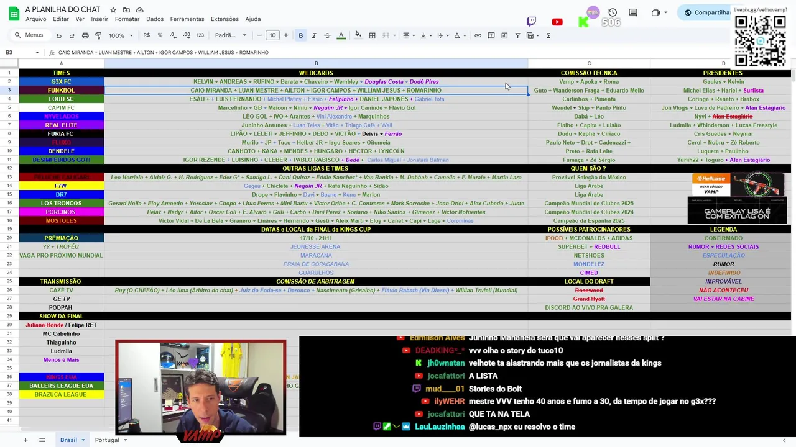
Task: Open the functions sigma menu
Action: 548,35
